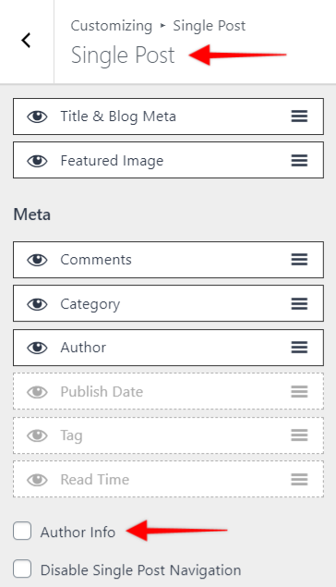Viewport: 336px width, 587px height.
Task: Show the Read Time meta item
Action: click(x=37, y=480)
